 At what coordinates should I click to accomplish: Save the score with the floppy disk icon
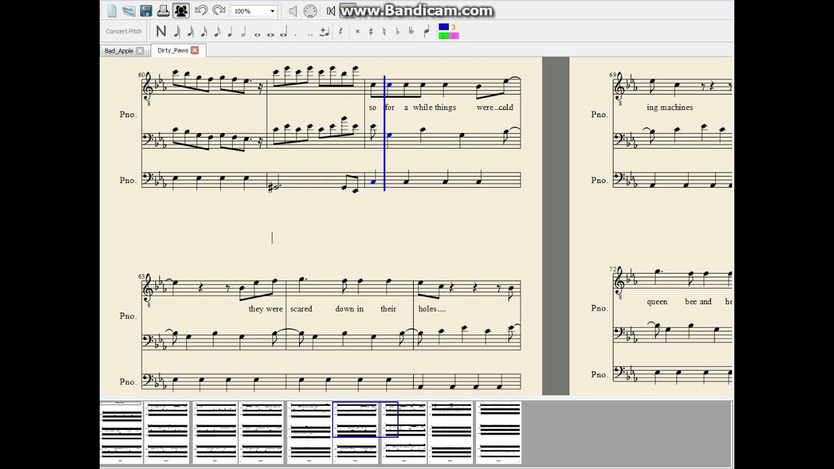coord(146,11)
